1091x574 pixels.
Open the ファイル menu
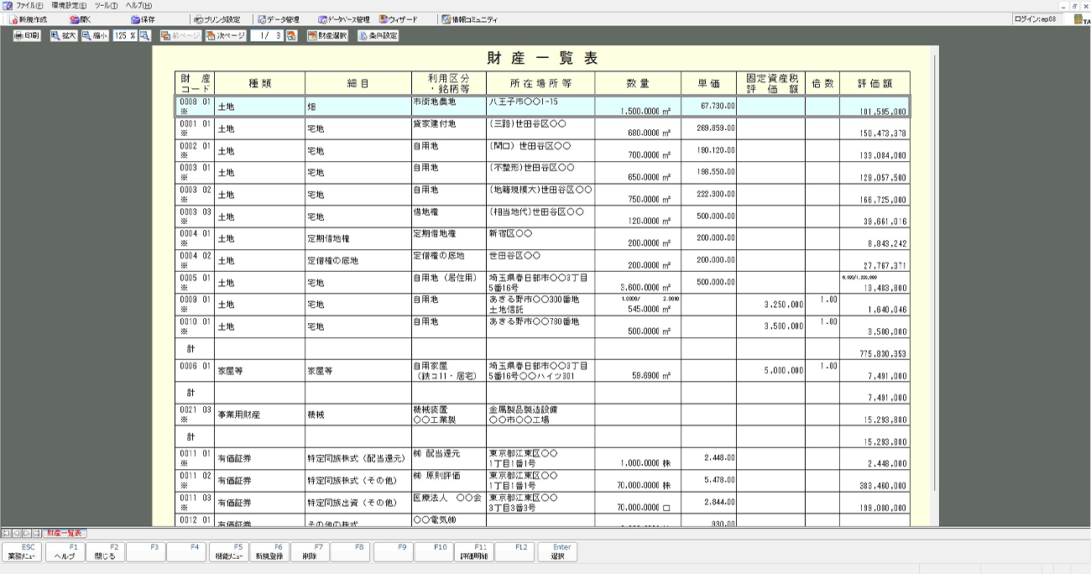(25, 6)
